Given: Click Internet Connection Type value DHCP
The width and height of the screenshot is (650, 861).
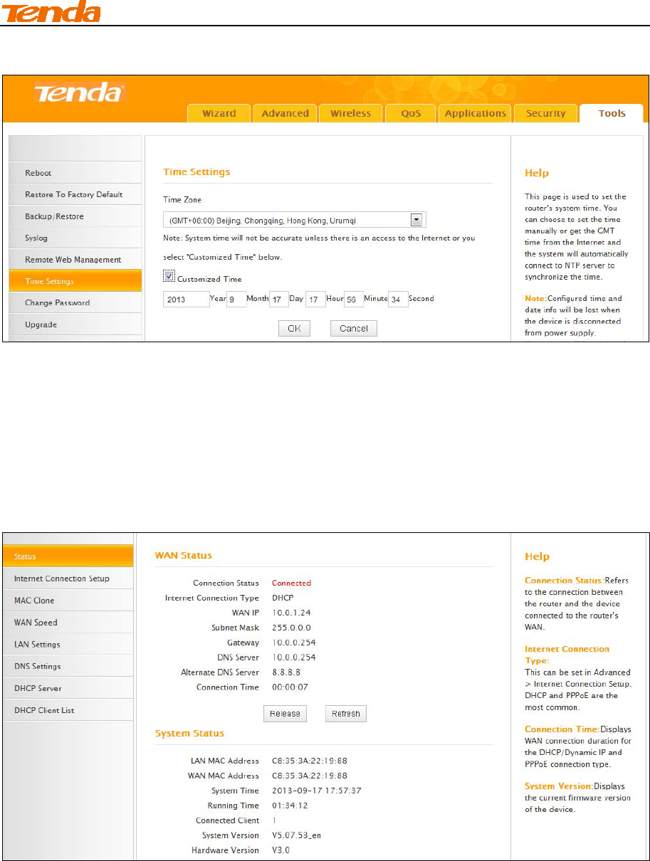Looking at the screenshot, I should (283, 598).
